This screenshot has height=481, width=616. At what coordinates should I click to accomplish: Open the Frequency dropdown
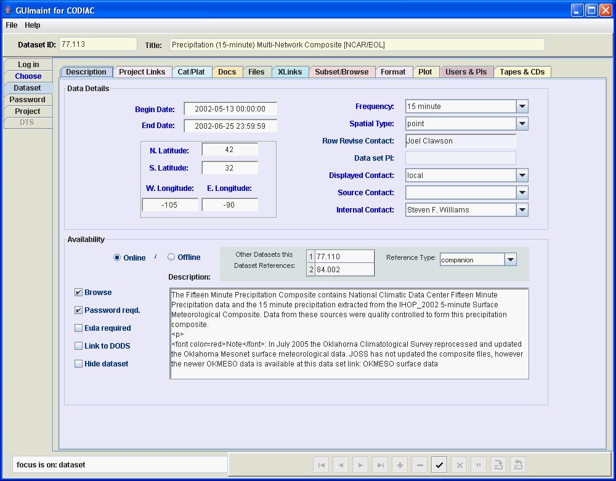(522, 107)
